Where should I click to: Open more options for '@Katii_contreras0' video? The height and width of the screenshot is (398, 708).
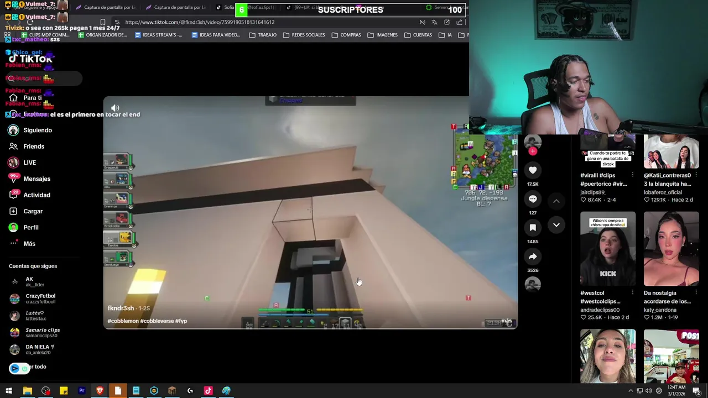pyautogui.click(x=696, y=175)
